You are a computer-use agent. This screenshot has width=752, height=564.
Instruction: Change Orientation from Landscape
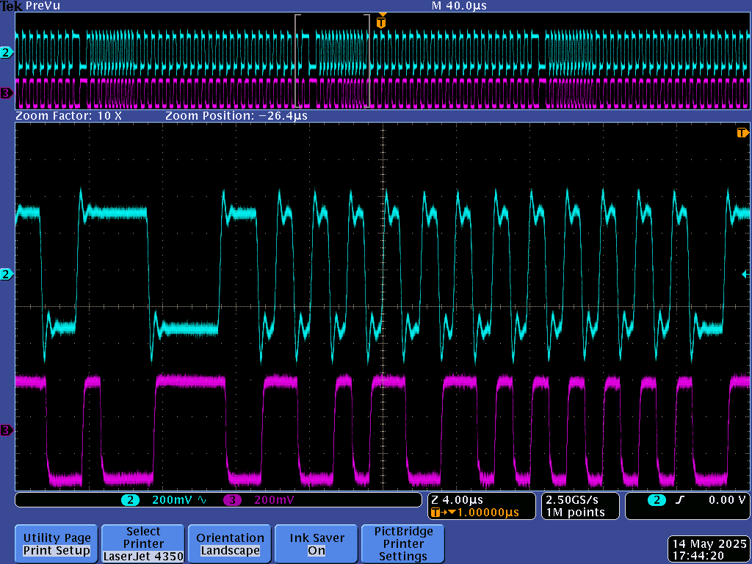pos(230,544)
